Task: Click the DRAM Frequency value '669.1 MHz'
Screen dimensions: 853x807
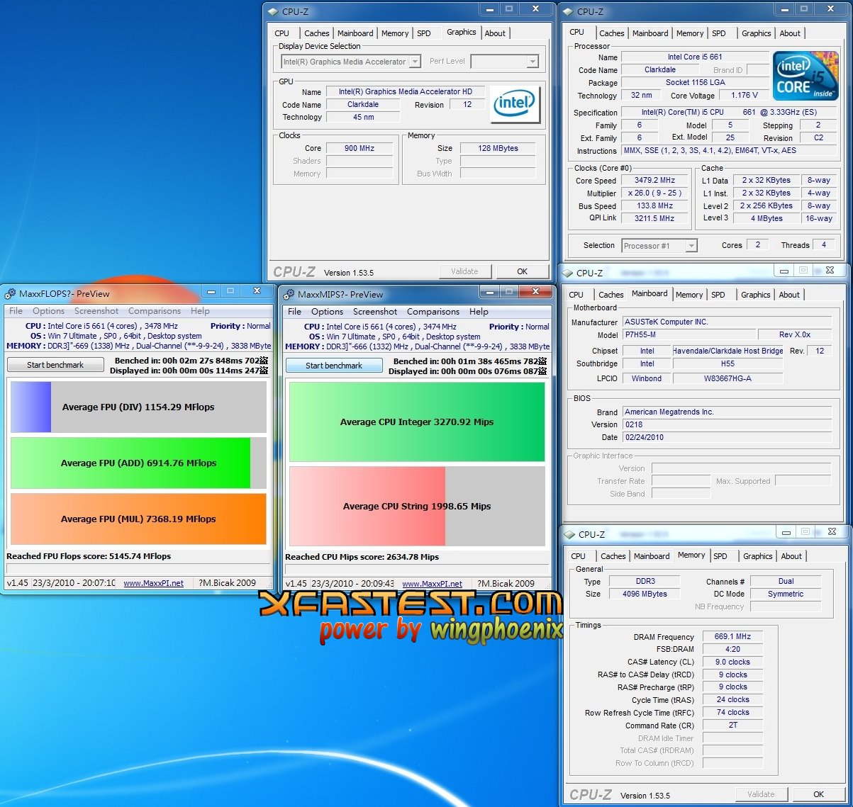Action: pos(732,636)
